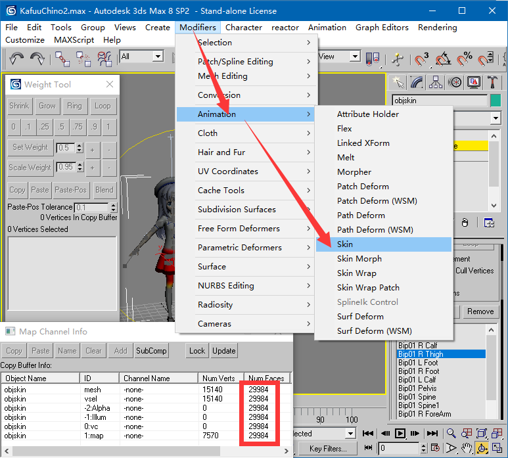
Task: Choose Morpher from the Animation submenu
Action: [x=384, y=172]
